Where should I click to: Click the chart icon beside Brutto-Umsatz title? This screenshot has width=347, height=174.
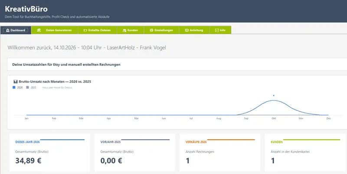(16, 82)
